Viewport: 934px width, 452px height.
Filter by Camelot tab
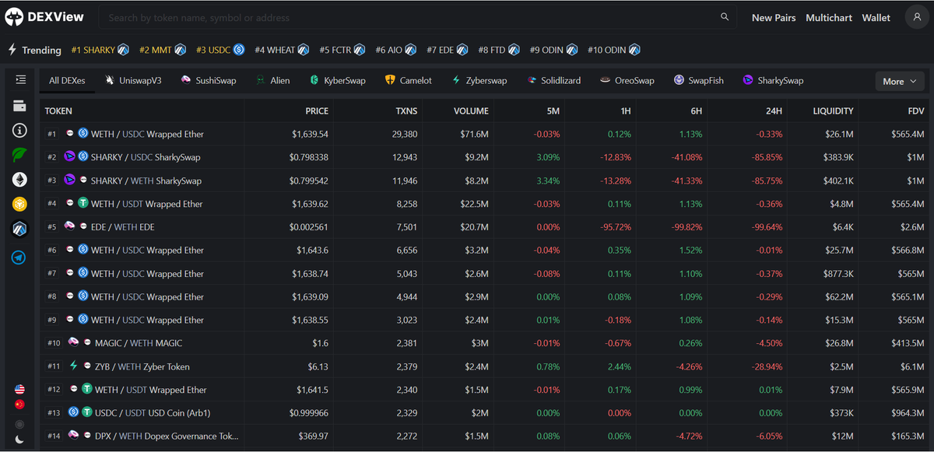(409, 80)
